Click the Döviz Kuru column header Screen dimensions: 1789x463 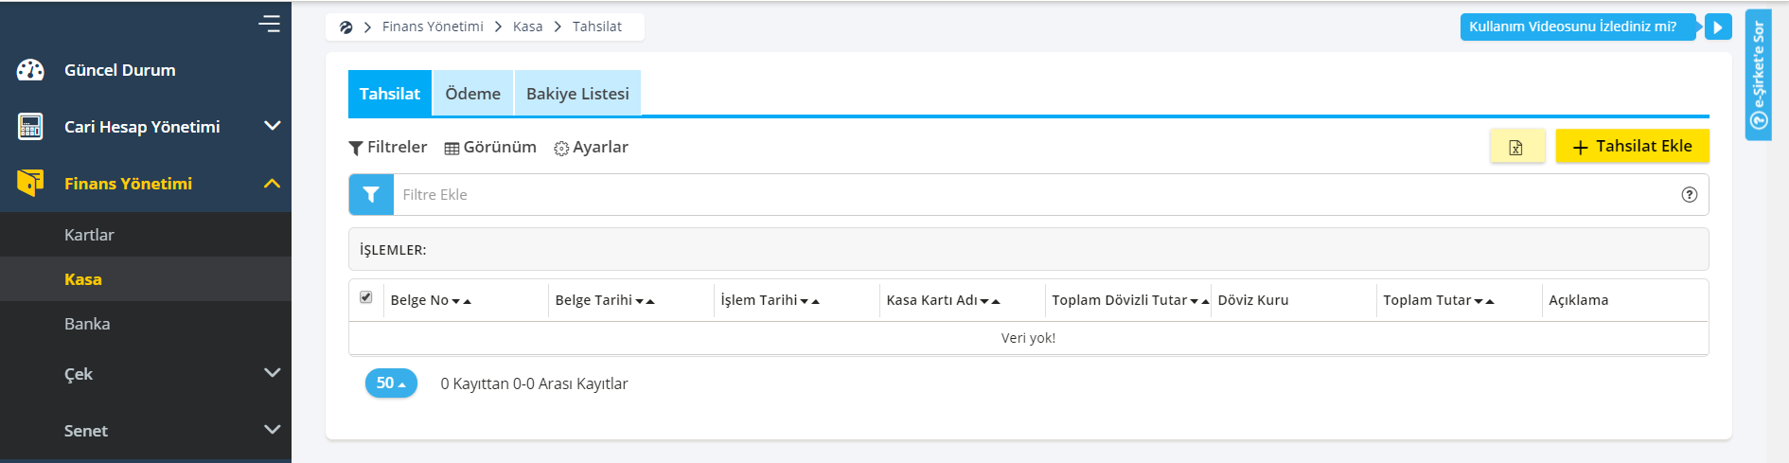(x=1253, y=300)
